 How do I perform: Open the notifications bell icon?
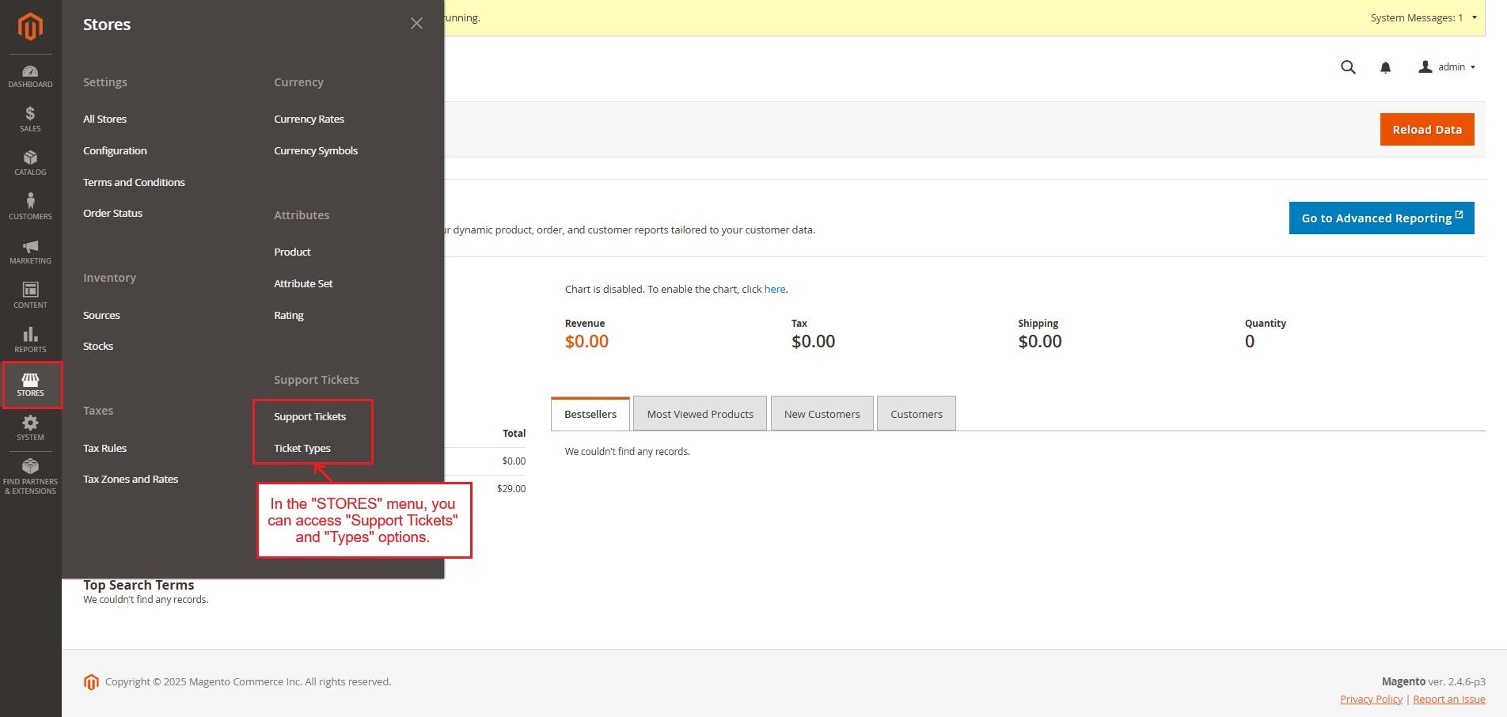pos(1385,68)
